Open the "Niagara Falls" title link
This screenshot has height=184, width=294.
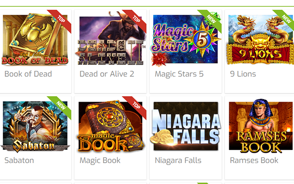click(x=178, y=161)
